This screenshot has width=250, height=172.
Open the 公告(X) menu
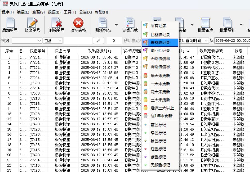85,12
